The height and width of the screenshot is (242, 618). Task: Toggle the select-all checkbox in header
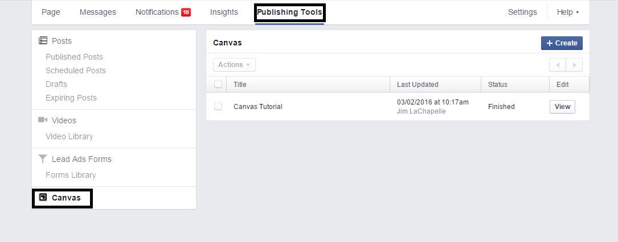pyautogui.click(x=218, y=84)
